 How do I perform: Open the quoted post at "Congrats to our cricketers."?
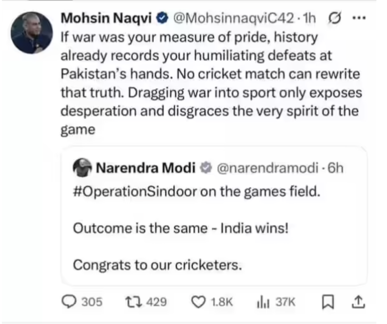pos(157,265)
